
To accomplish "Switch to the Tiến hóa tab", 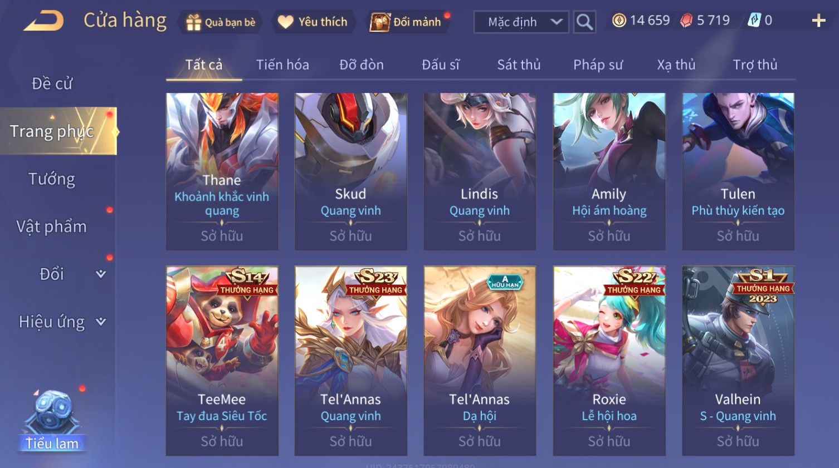I will [282, 65].
